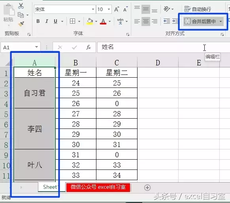Click cell B2 with value 24
230x203 pixels.
pyautogui.click(x=76, y=83)
